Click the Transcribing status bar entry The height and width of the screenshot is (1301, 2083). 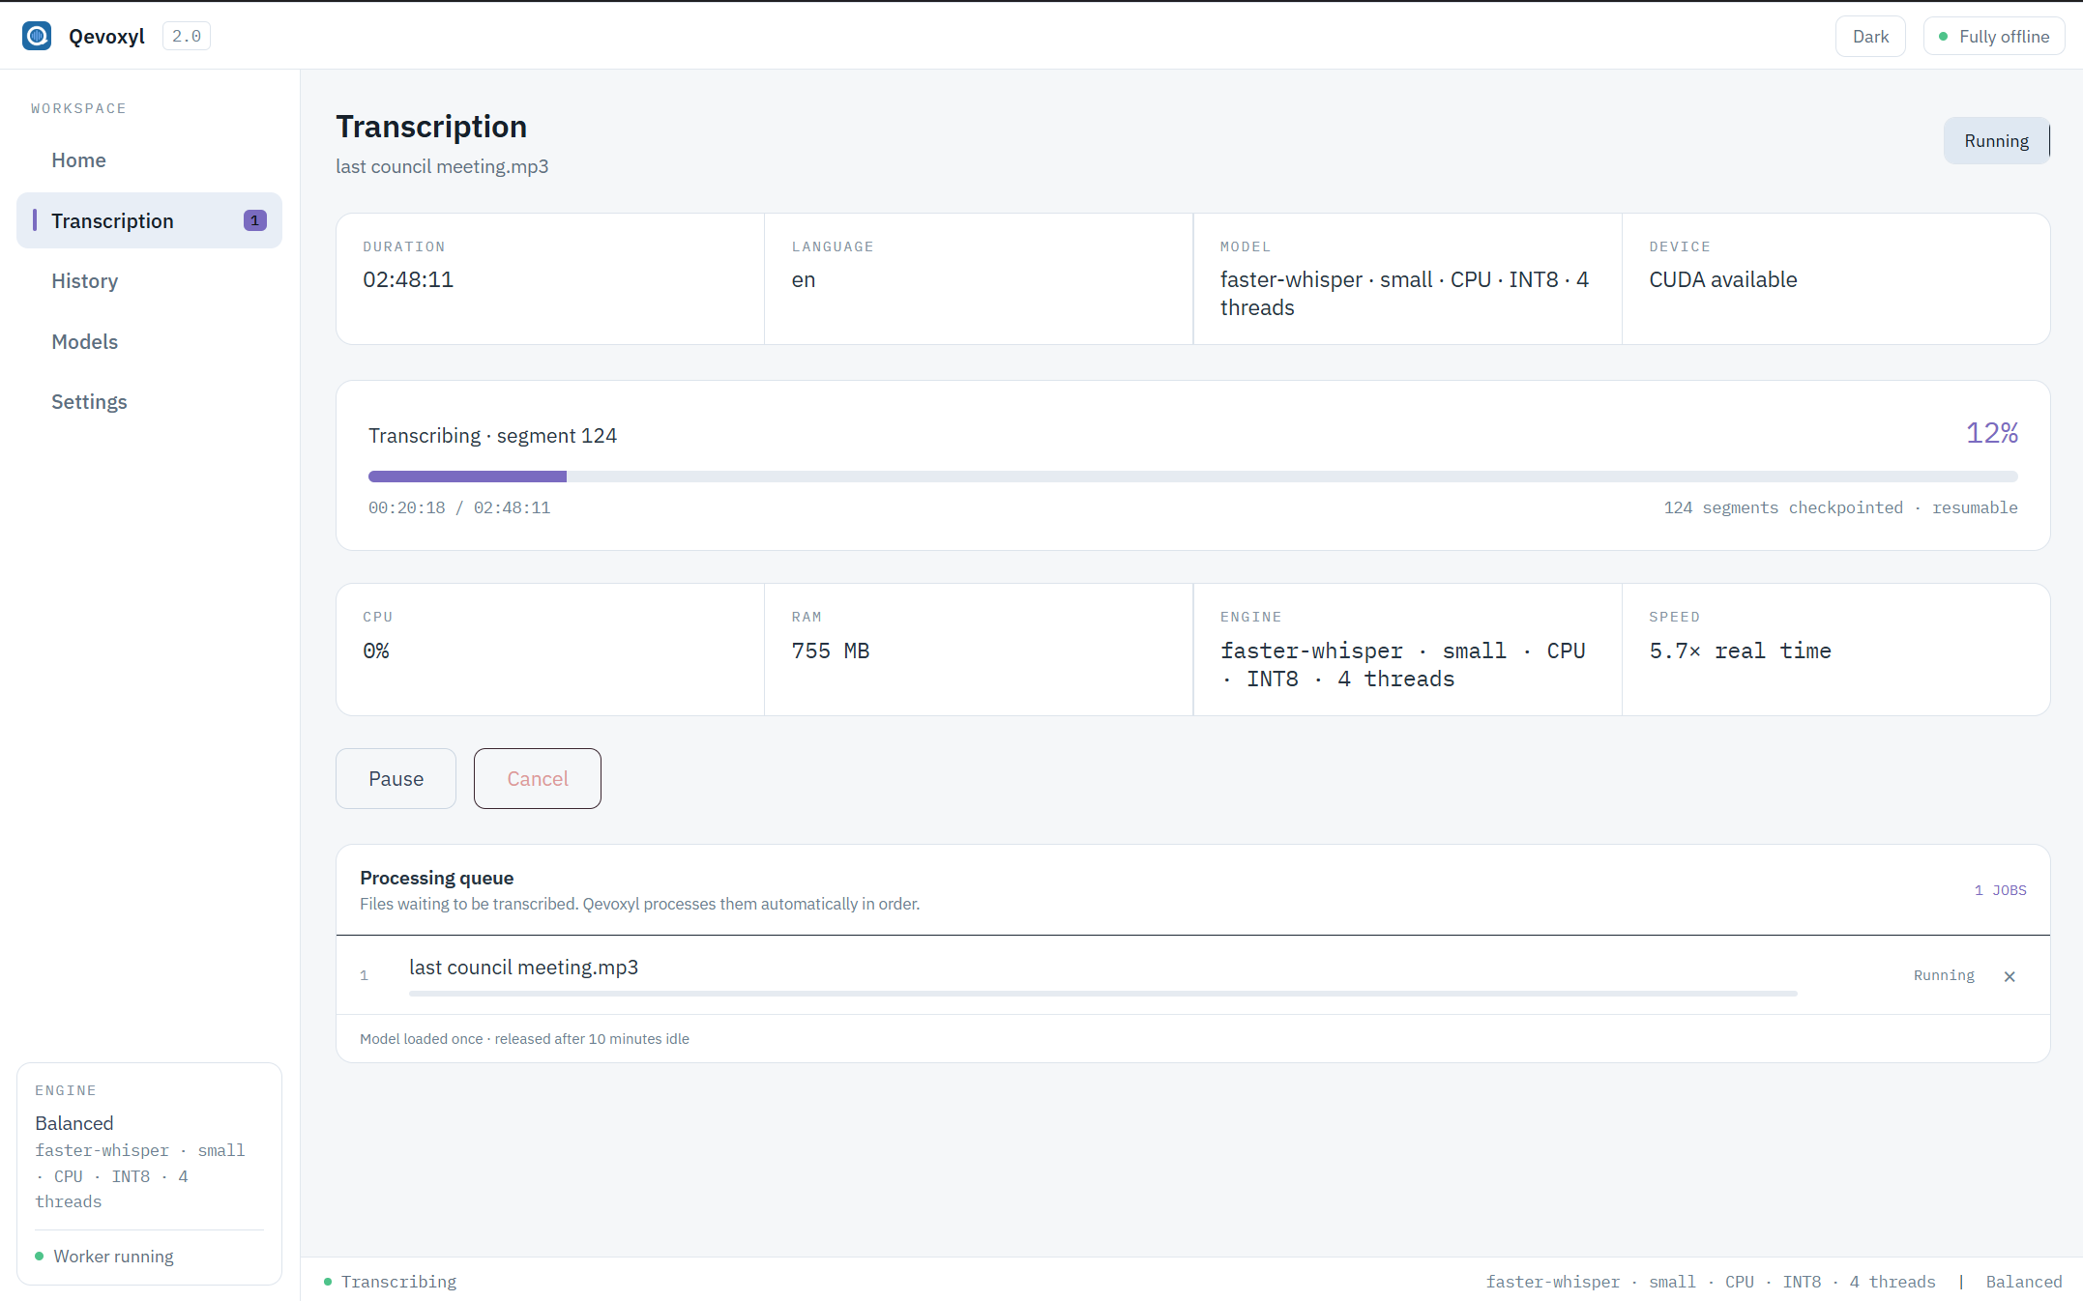(391, 1282)
